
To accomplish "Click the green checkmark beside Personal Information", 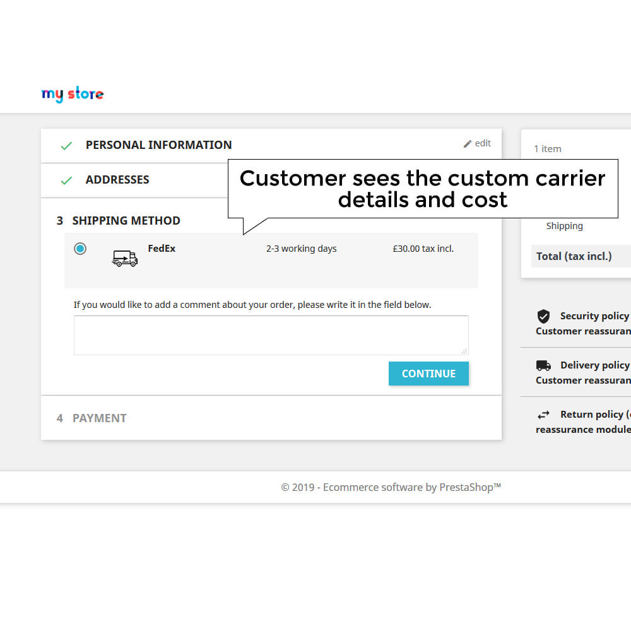I will point(66,146).
